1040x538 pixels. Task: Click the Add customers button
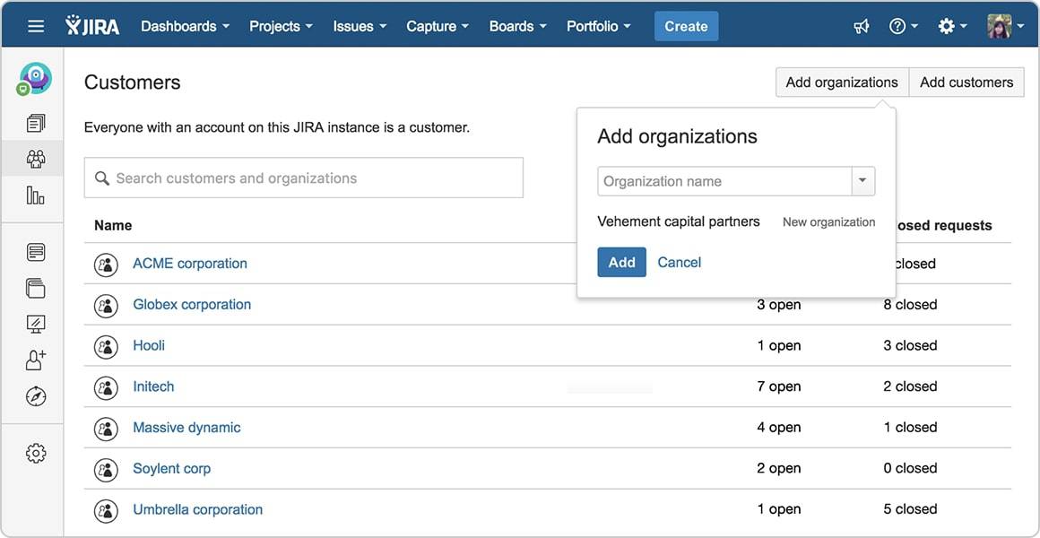coord(966,82)
